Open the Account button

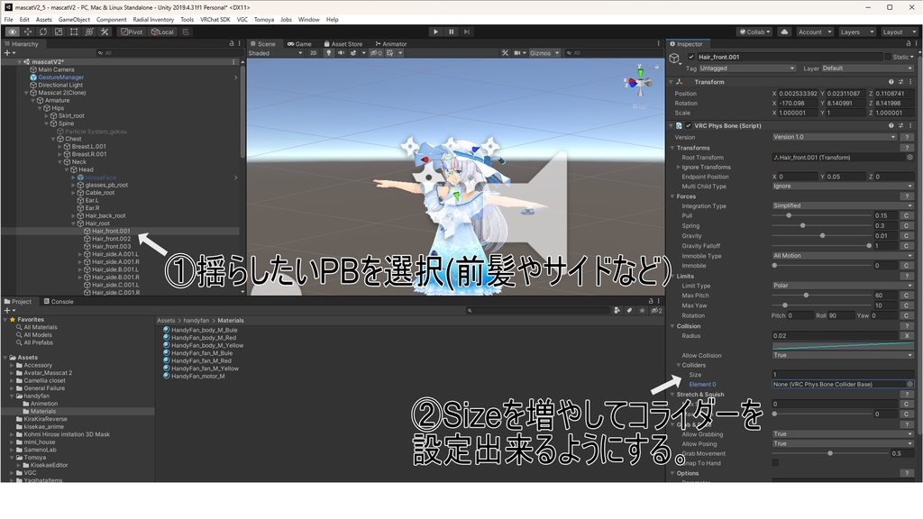(814, 32)
